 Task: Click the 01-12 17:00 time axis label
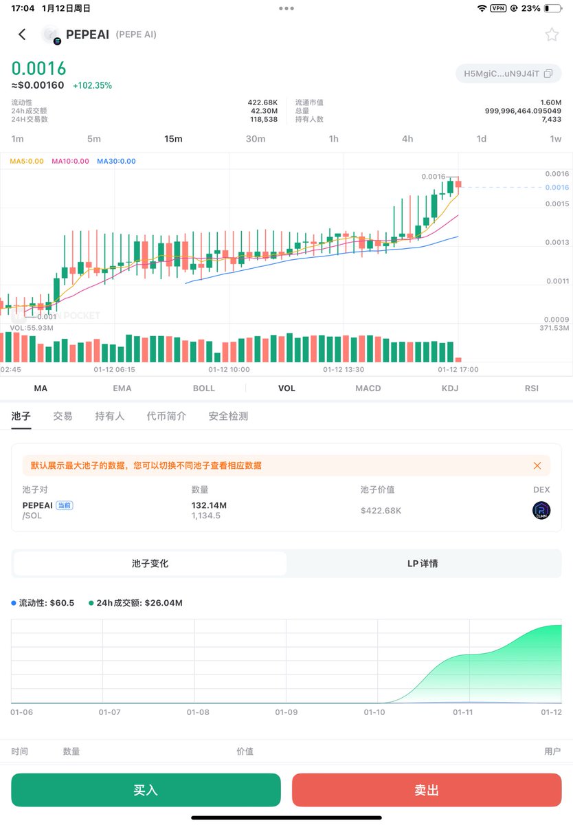(458, 369)
